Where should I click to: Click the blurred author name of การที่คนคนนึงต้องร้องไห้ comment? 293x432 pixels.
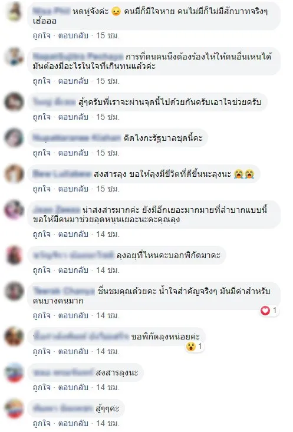click(78, 57)
